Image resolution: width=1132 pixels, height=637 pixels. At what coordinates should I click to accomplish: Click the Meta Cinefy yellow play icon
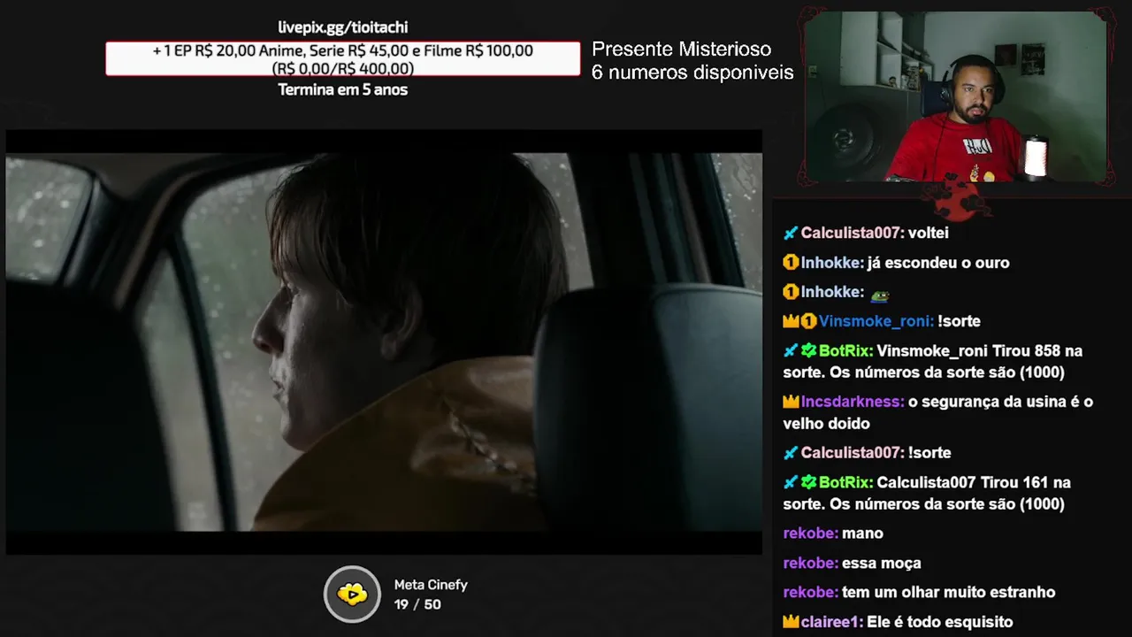pyautogui.click(x=352, y=594)
